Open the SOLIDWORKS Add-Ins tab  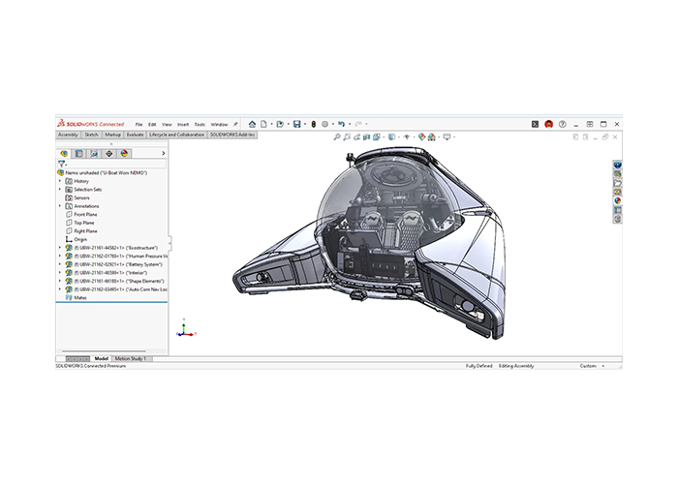tap(232, 135)
